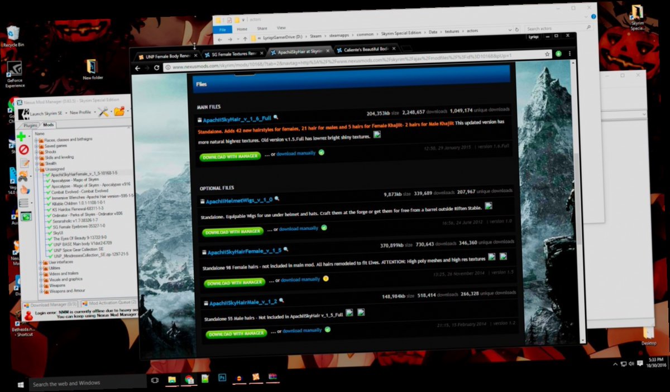This screenshot has height=392, width=670.
Task: Open the image thumbnail in ApachiiHelmetWigs description
Action: click(x=489, y=205)
